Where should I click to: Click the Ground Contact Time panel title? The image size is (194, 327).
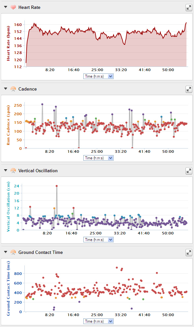click(41, 252)
